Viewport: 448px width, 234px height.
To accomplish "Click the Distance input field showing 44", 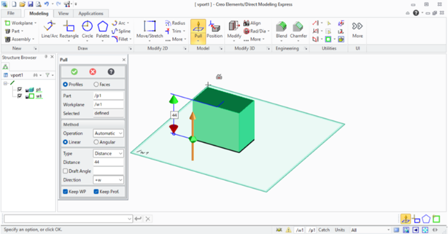I will 108,162.
